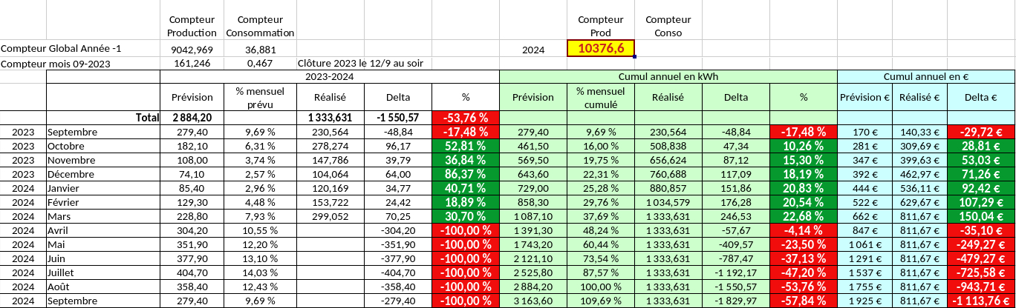Screen dimensions: 1016x308
Task: Select the Total prévision cell 2 884,20
Action: pos(192,117)
